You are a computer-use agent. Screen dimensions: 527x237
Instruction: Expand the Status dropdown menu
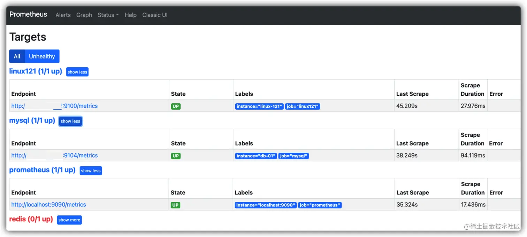[x=108, y=15]
